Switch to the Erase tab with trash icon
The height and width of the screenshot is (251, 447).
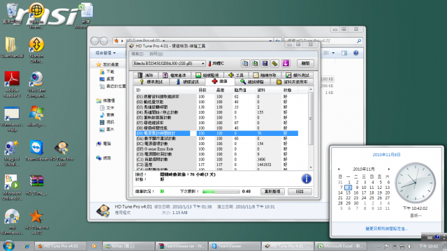[x=145, y=75]
